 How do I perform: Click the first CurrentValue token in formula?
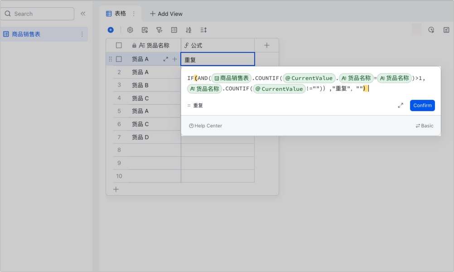tap(309, 78)
